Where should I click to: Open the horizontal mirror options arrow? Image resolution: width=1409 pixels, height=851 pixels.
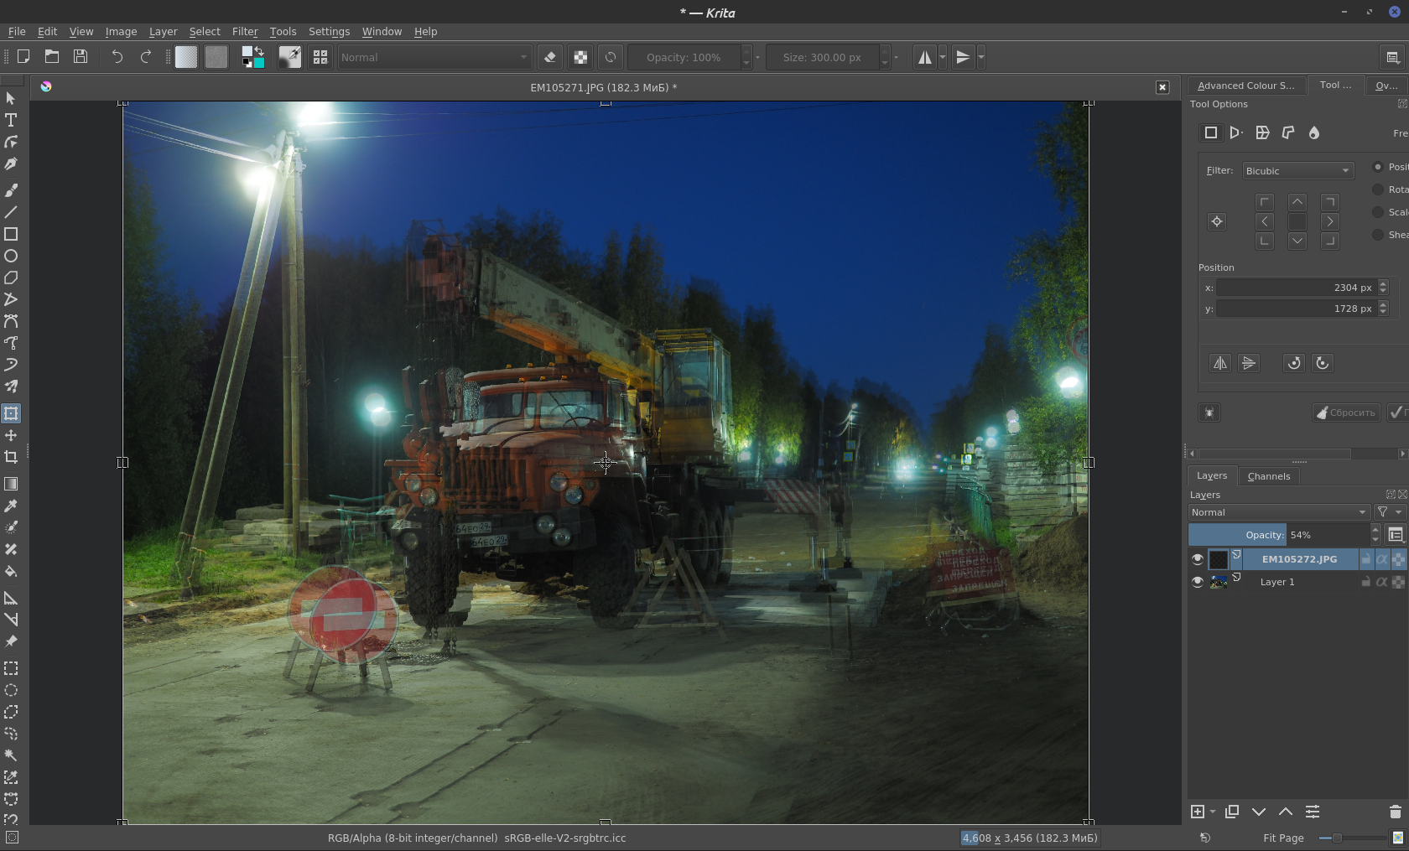(943, 57)
